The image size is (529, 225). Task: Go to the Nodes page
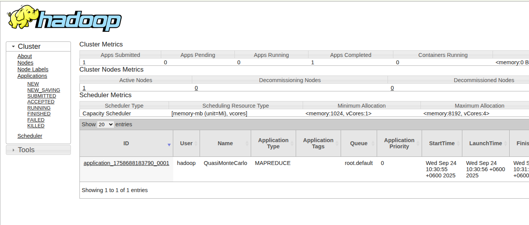click(25, 63)
